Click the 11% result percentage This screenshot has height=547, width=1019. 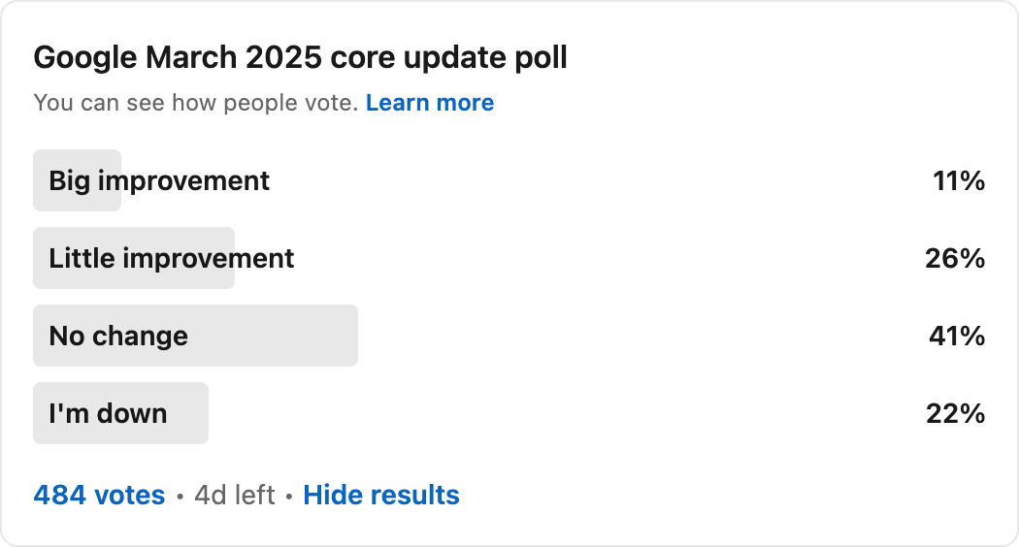[x=959, y=180]
